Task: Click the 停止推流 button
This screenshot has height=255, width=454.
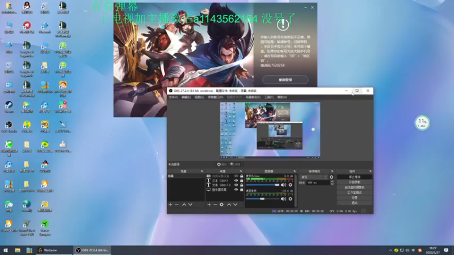Action: 354,177
